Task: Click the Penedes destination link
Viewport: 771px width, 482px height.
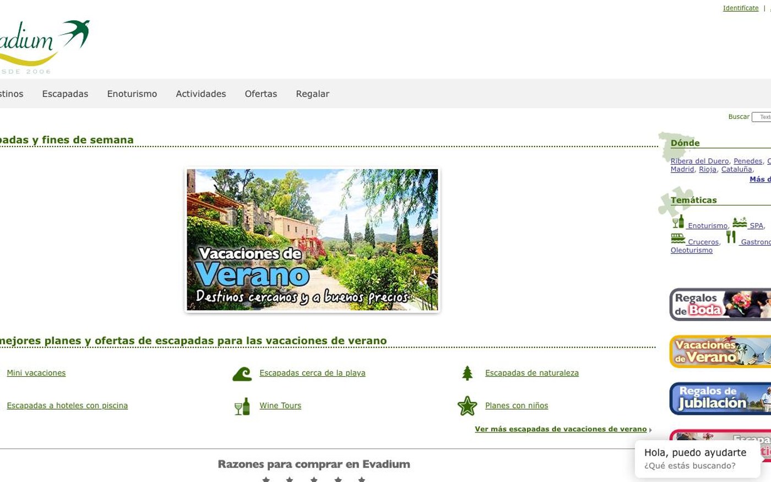Action: tap(748, 161)
